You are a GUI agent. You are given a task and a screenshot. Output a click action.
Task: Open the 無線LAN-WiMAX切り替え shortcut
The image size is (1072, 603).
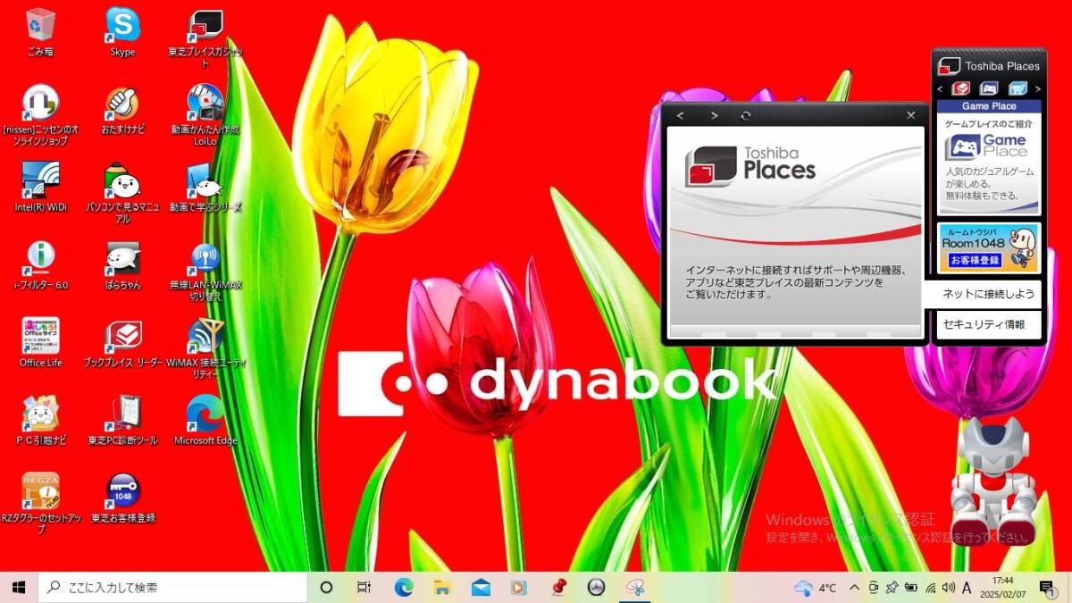[205, 271]
